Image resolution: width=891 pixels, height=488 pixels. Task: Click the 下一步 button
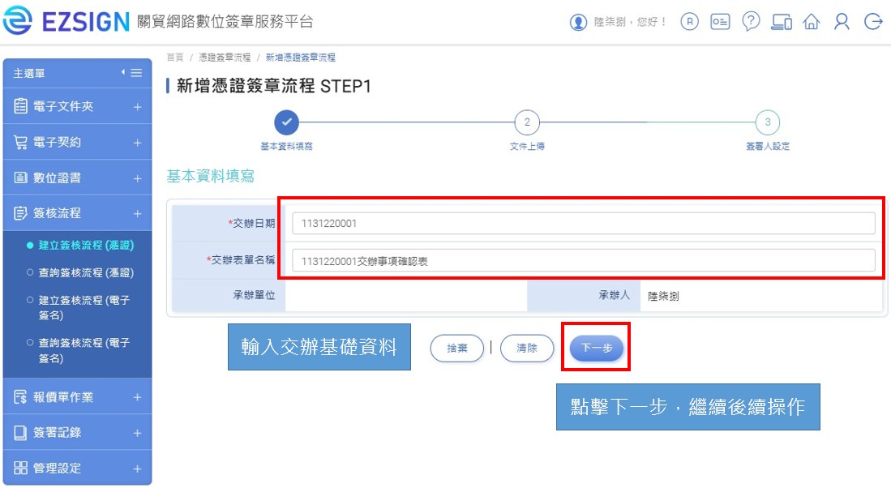(596, 348)
